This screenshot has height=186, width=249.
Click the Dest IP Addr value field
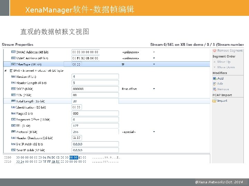pyautogui.click(x=95, y=150)
